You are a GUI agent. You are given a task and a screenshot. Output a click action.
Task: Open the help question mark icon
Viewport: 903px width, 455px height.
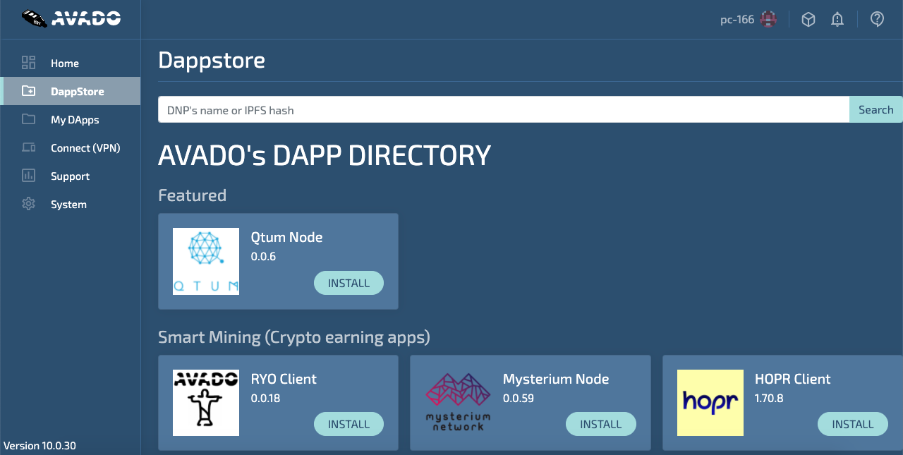click(x=877, y=19)
